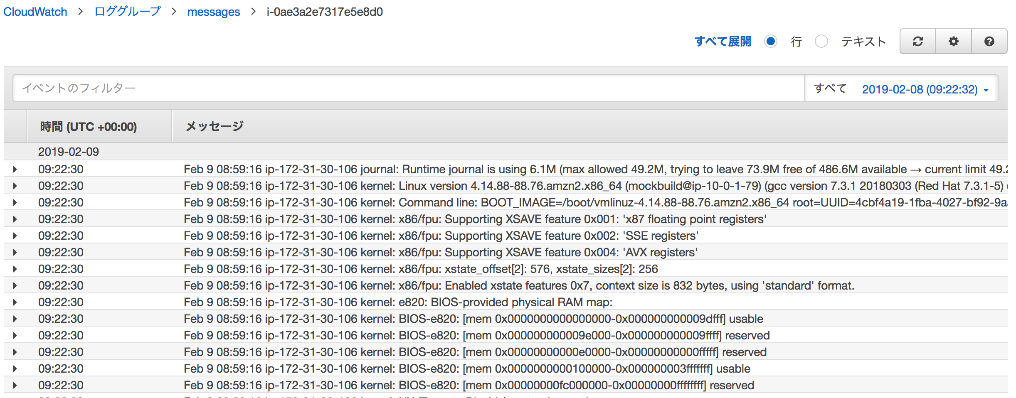Expand the Linux version kernel log row
This screenshot has width=1016, height=398.
point(15,186)
